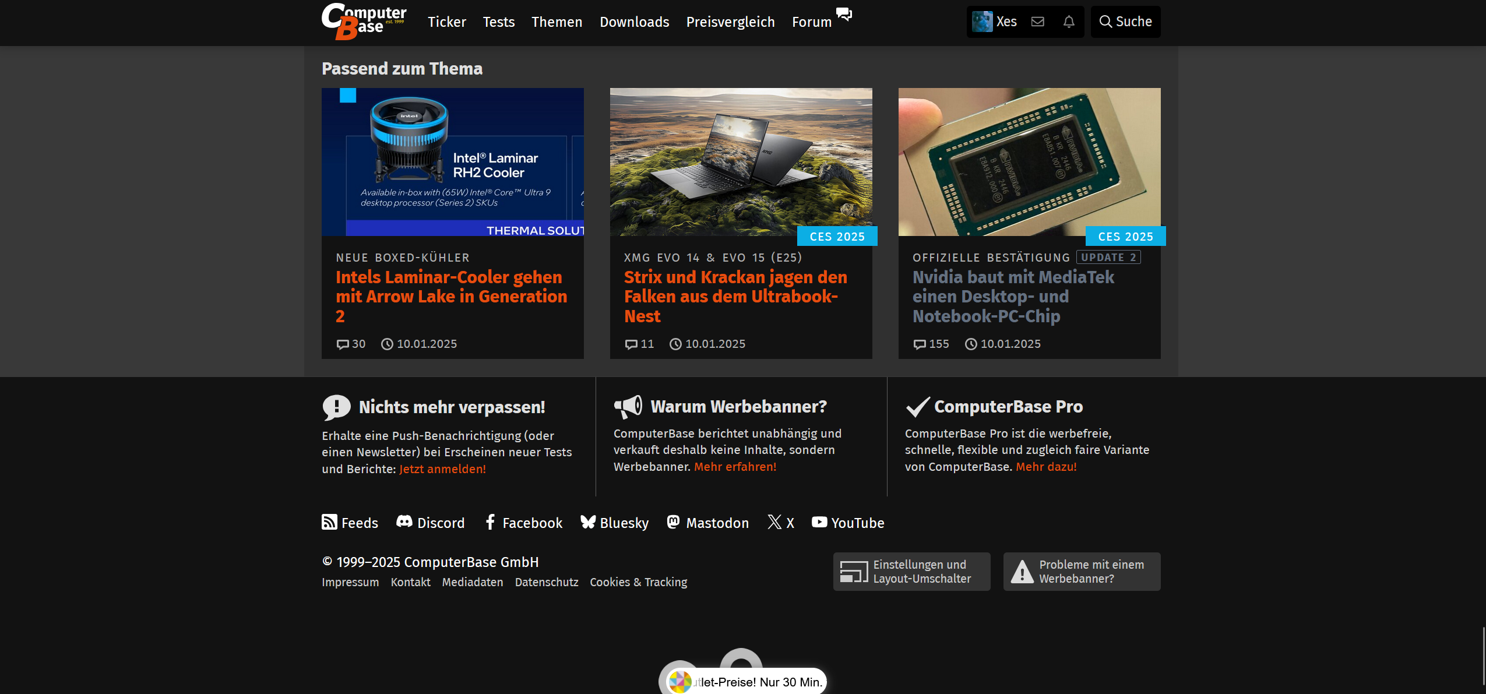Open RSS Feeds link in footer
1486x694 pixels.
pyautogui.click(x=350, y=523)
